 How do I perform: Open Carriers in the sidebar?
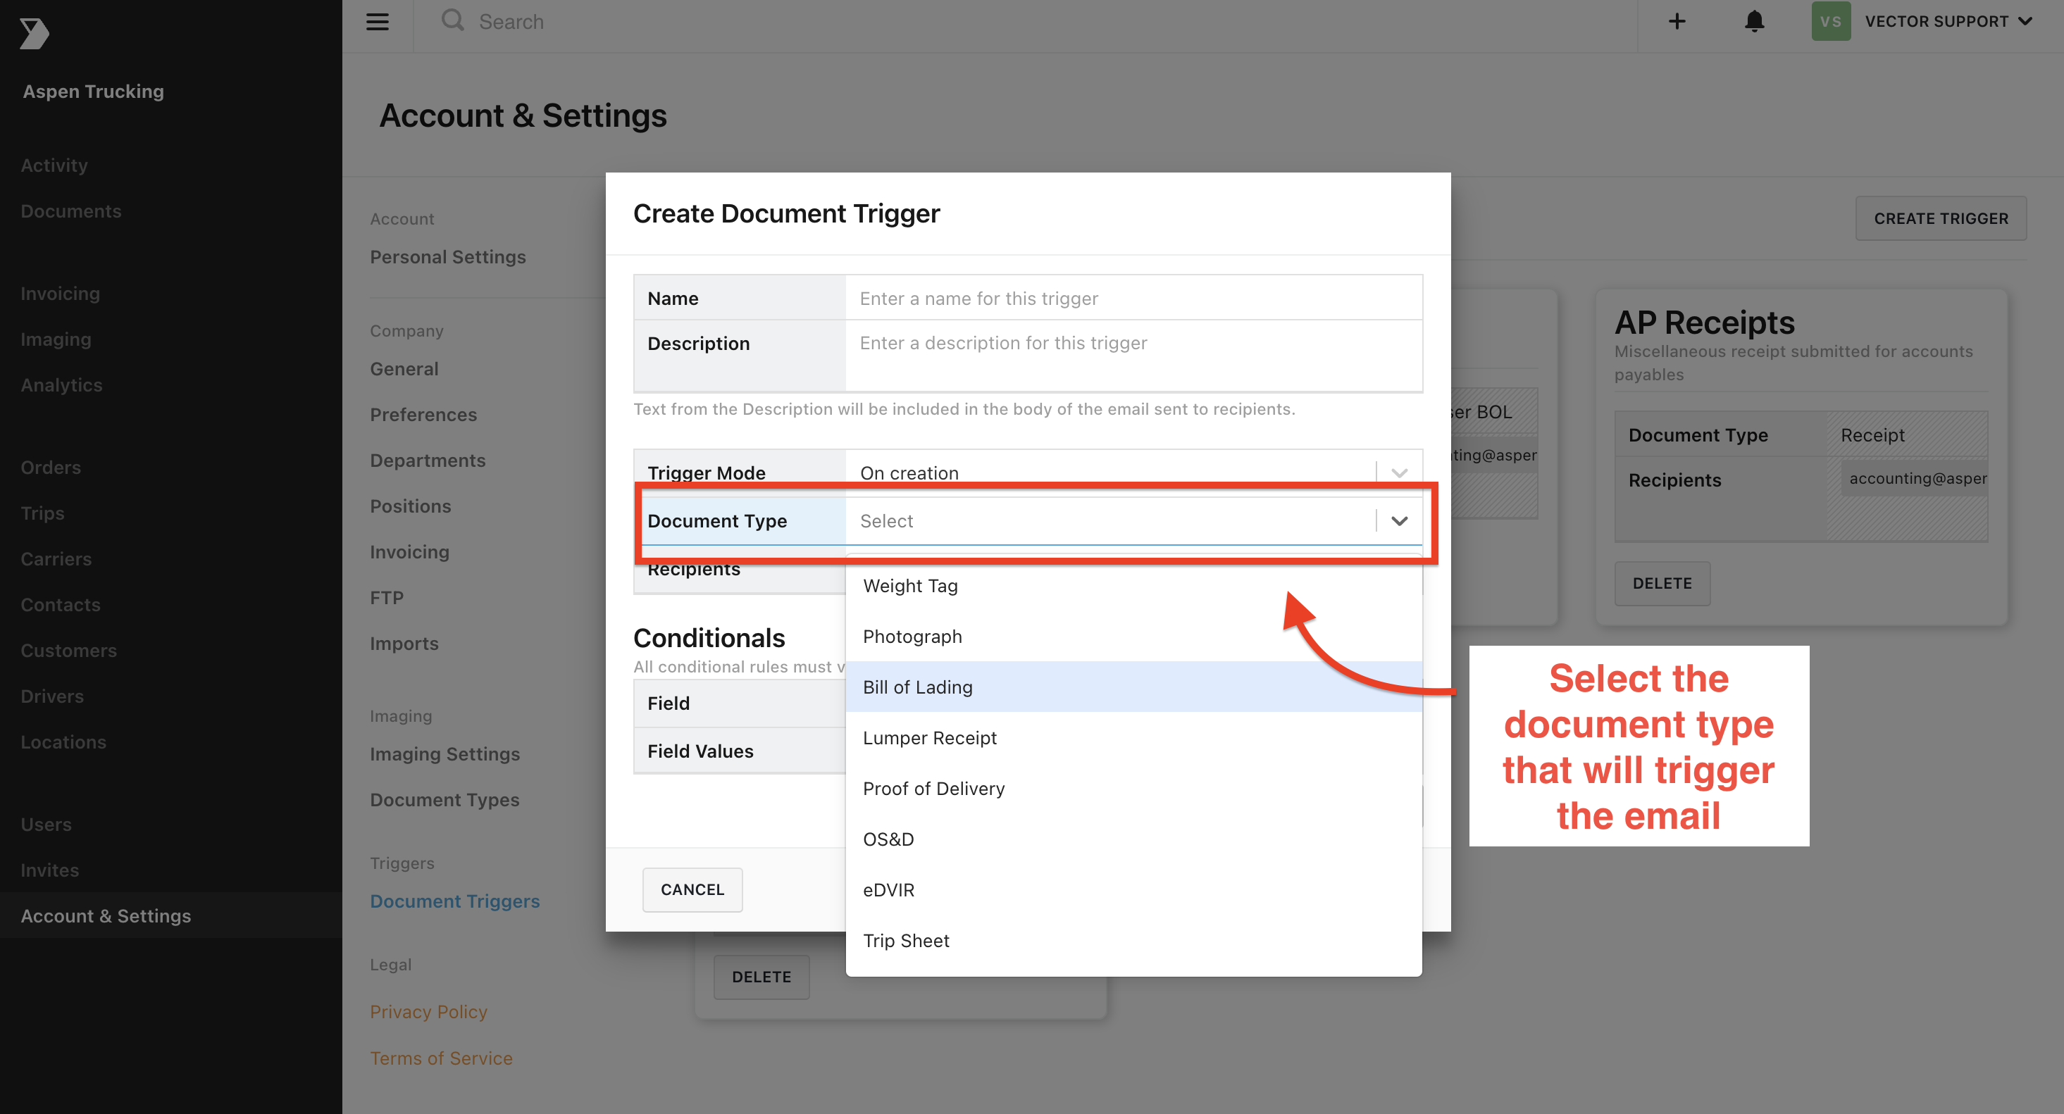pyautogui.click(x=56, y=558)
